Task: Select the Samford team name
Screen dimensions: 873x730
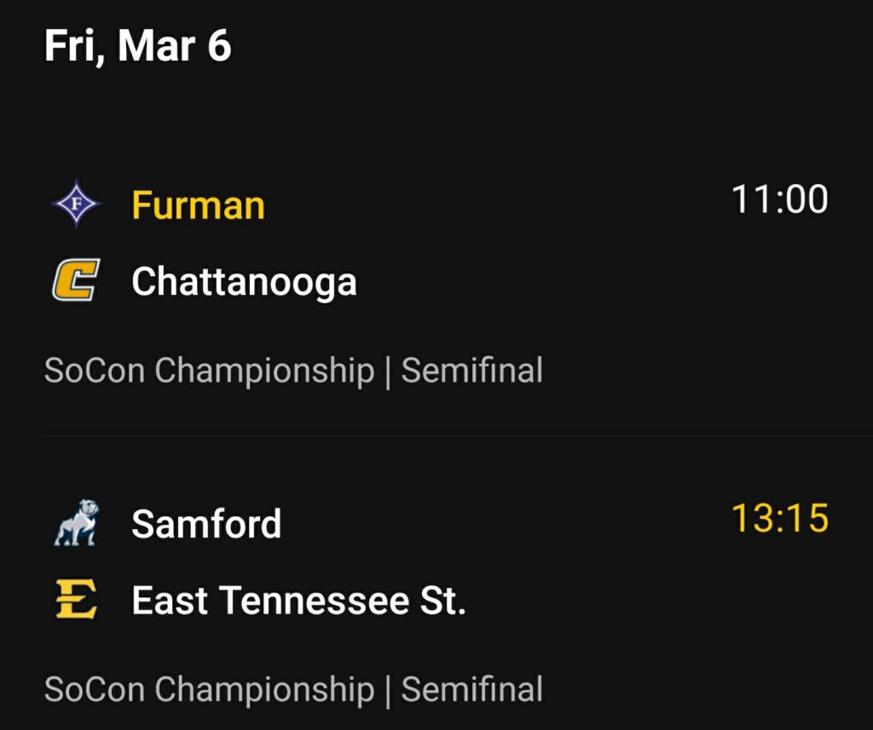Action: point(206,523)
